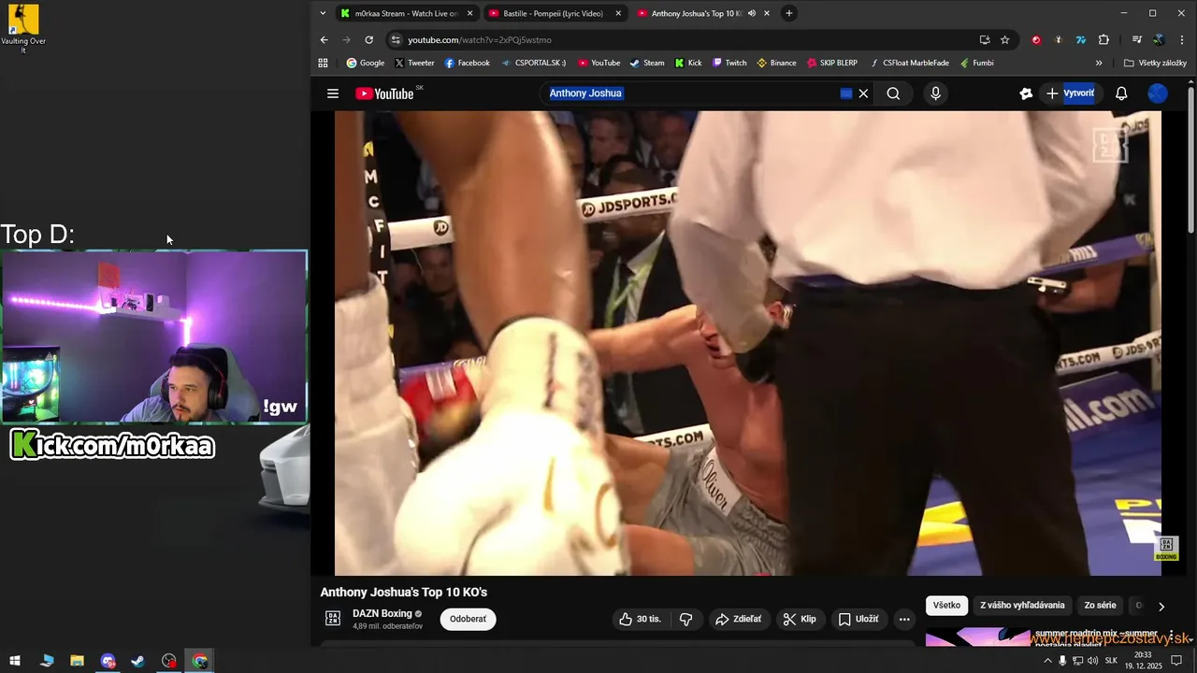Screen dimensions: 1197x673
Task: Open more actions ellipsis under video
Action: click(903, 619)
